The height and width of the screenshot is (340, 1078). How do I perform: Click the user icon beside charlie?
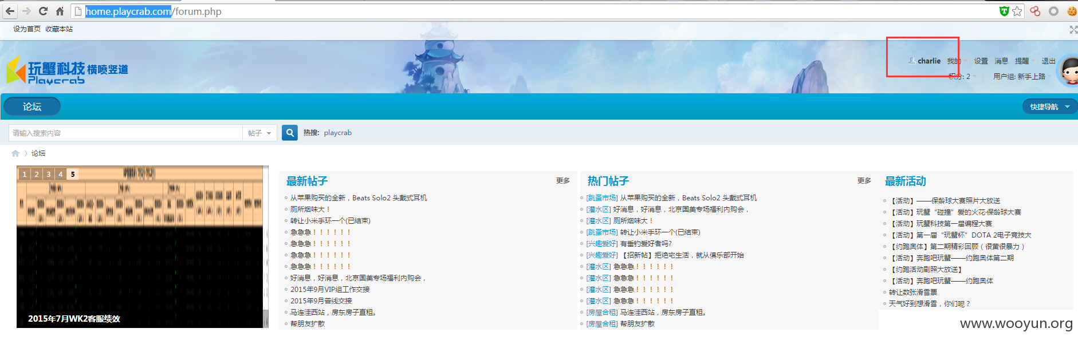coord(911,60)
